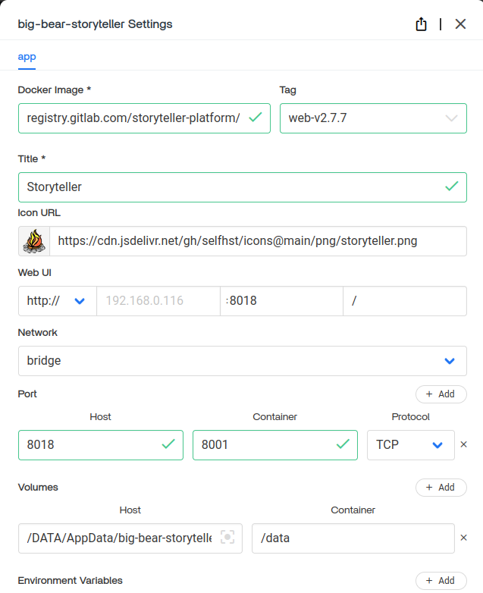Expand the TCP protocol dropdown

[x=410, y=444]
